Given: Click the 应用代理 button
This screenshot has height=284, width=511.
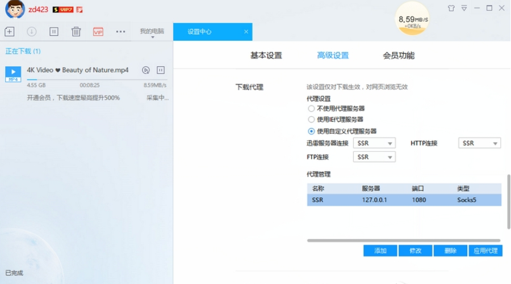Looking at the screenshot, I should tap(485, 251).
